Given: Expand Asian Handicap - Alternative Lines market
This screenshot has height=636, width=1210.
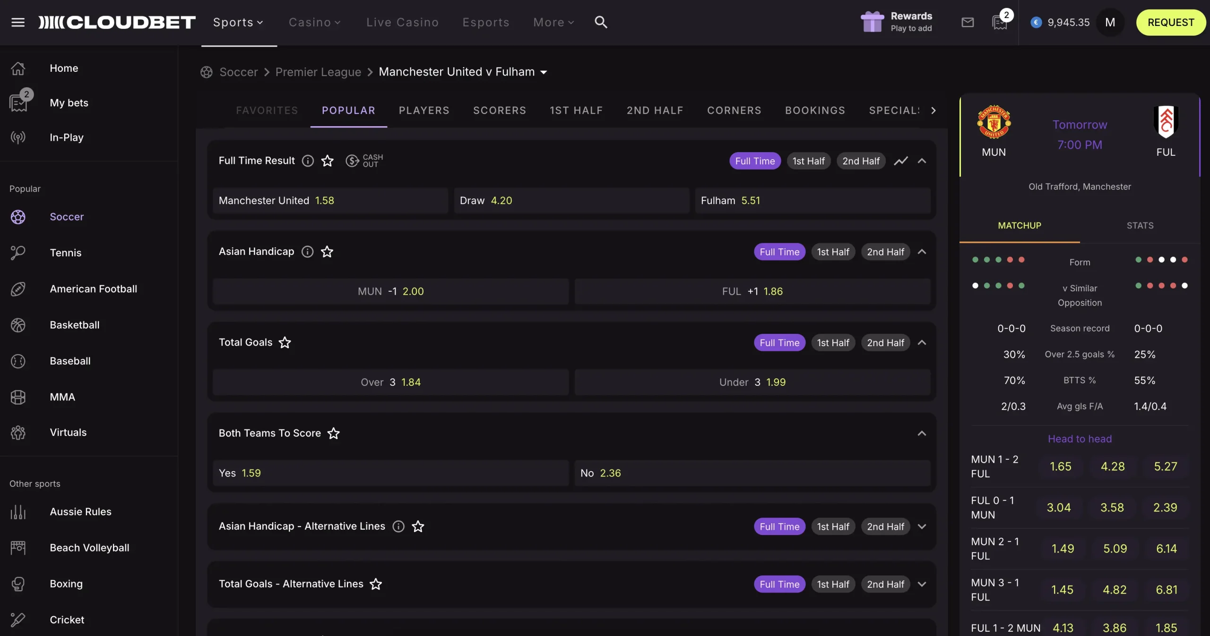Looking at the screenshot, I should [922, 526].
